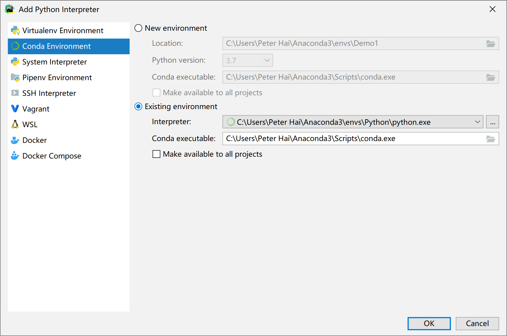Confirm with the OK button
The width and height of the screenshot is (507, 336).
[429, 323]
